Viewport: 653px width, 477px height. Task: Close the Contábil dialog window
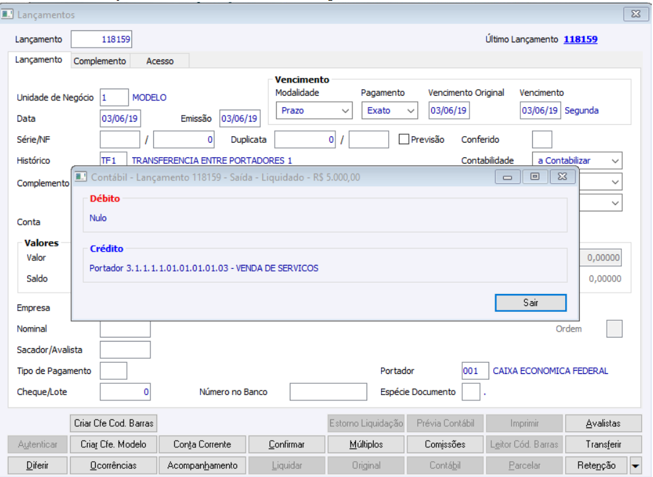tap(563, 177)
